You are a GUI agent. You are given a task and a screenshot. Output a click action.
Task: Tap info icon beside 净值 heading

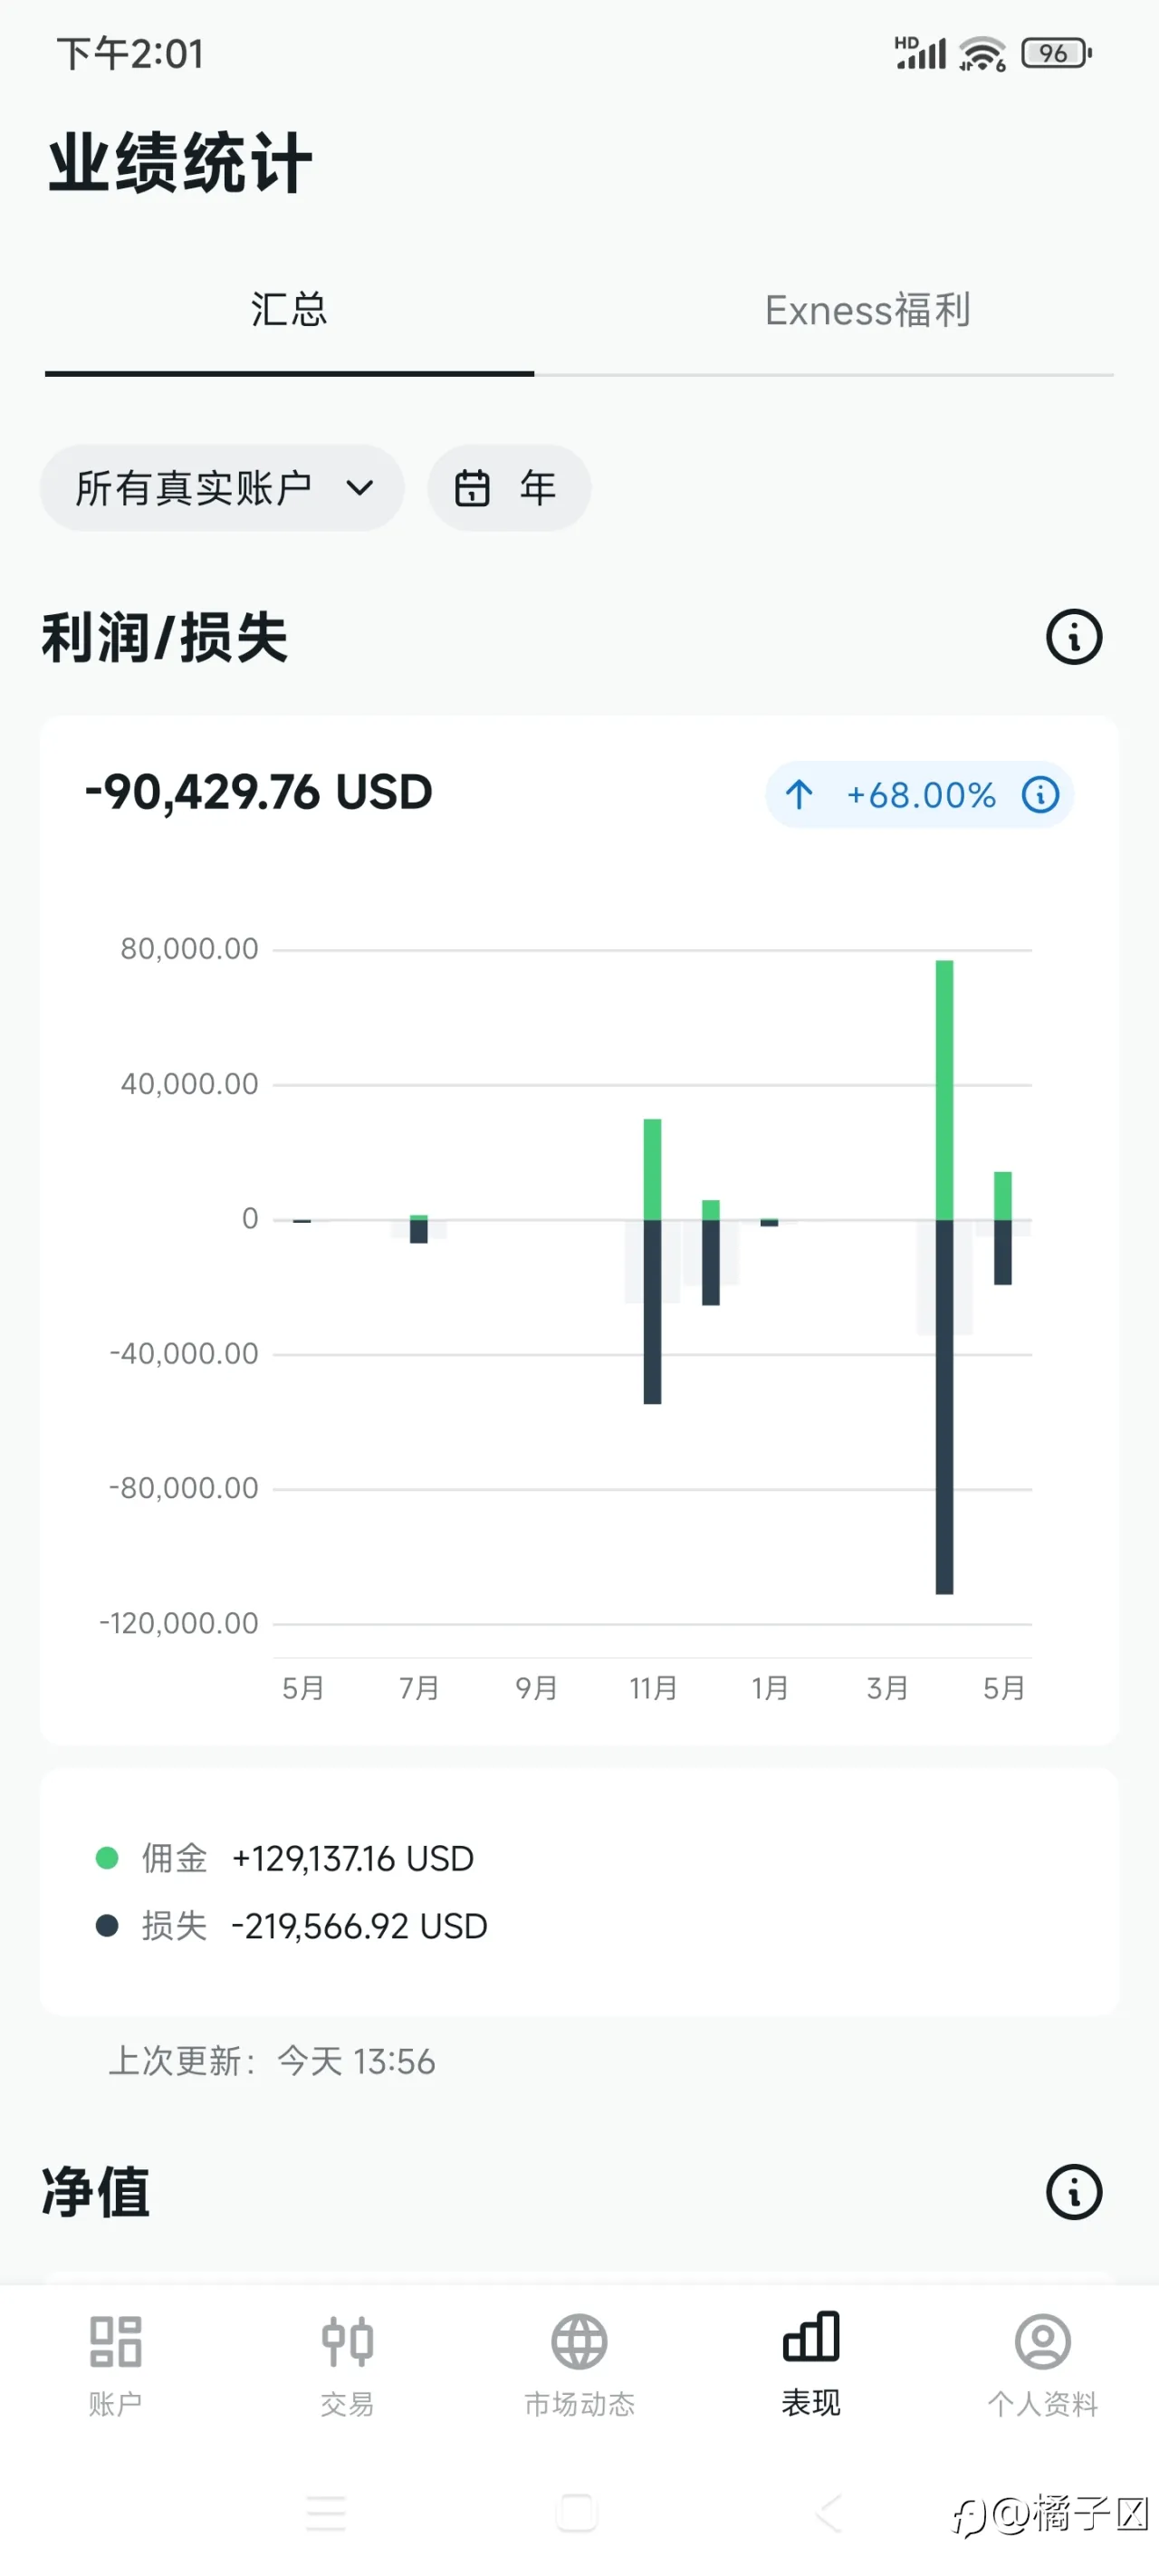click(1074, 2193)
